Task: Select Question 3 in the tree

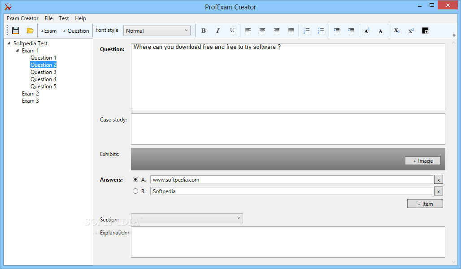Action: point(43,72)
